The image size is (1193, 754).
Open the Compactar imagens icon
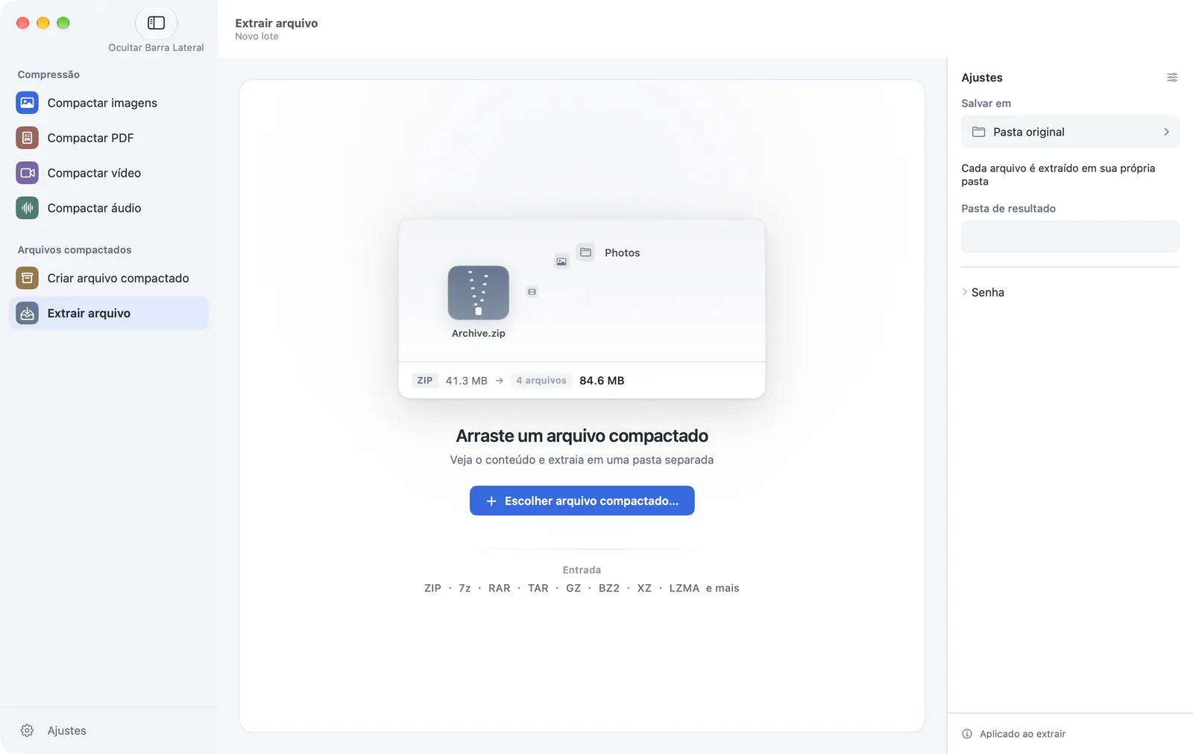coord(28,103)
